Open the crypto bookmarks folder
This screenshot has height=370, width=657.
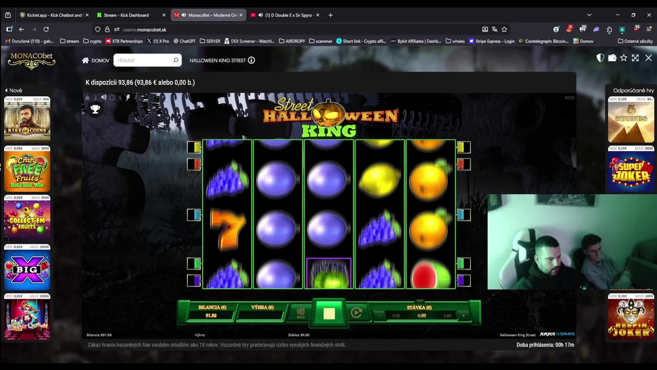[x=92, y=41]
